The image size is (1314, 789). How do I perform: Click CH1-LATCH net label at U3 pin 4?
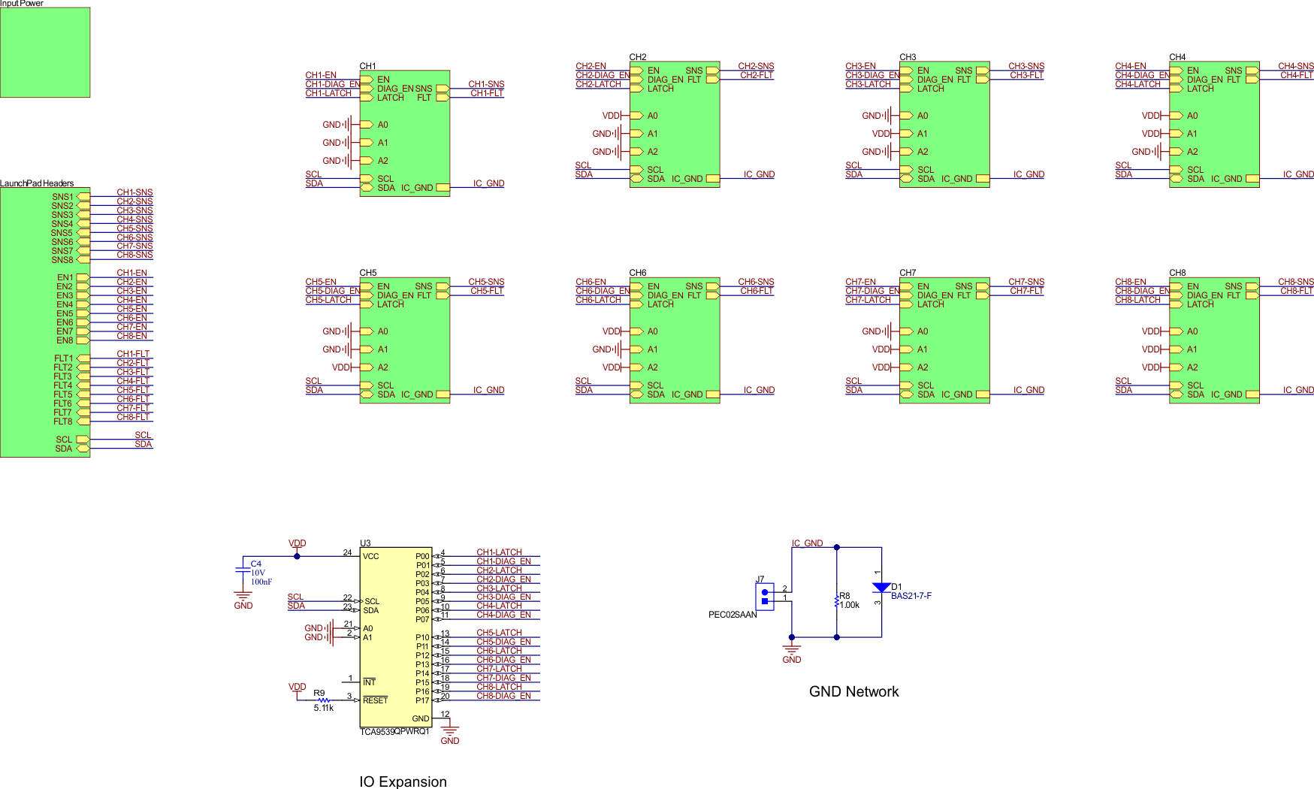click(499, 552)
